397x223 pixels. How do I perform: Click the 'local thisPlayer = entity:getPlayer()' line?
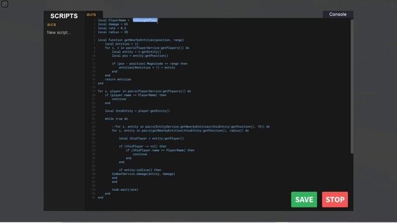(x=151, y=139)
